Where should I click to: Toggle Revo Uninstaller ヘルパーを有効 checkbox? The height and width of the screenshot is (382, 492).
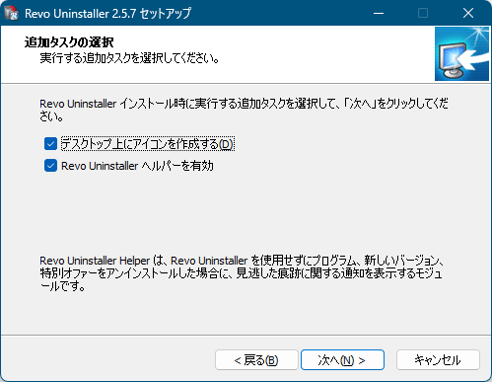(50, 166)
